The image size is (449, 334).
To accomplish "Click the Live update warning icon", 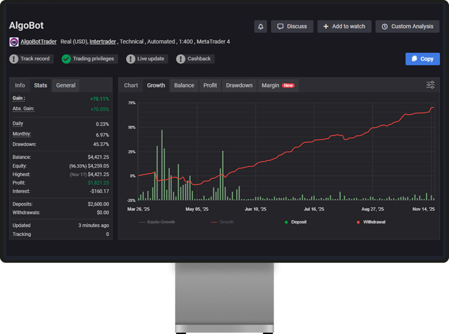I will (x=131, y=59).
